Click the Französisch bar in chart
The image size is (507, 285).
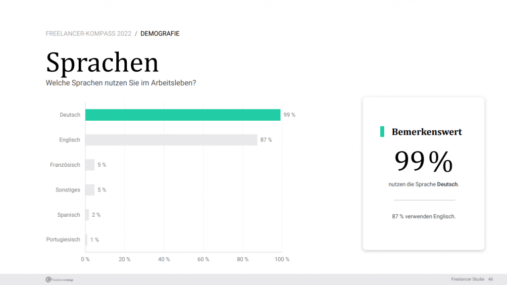(90, 165)
